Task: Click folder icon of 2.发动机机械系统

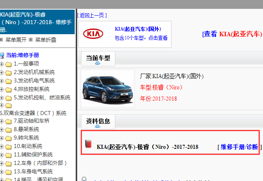Action: (x=8, y=73)
